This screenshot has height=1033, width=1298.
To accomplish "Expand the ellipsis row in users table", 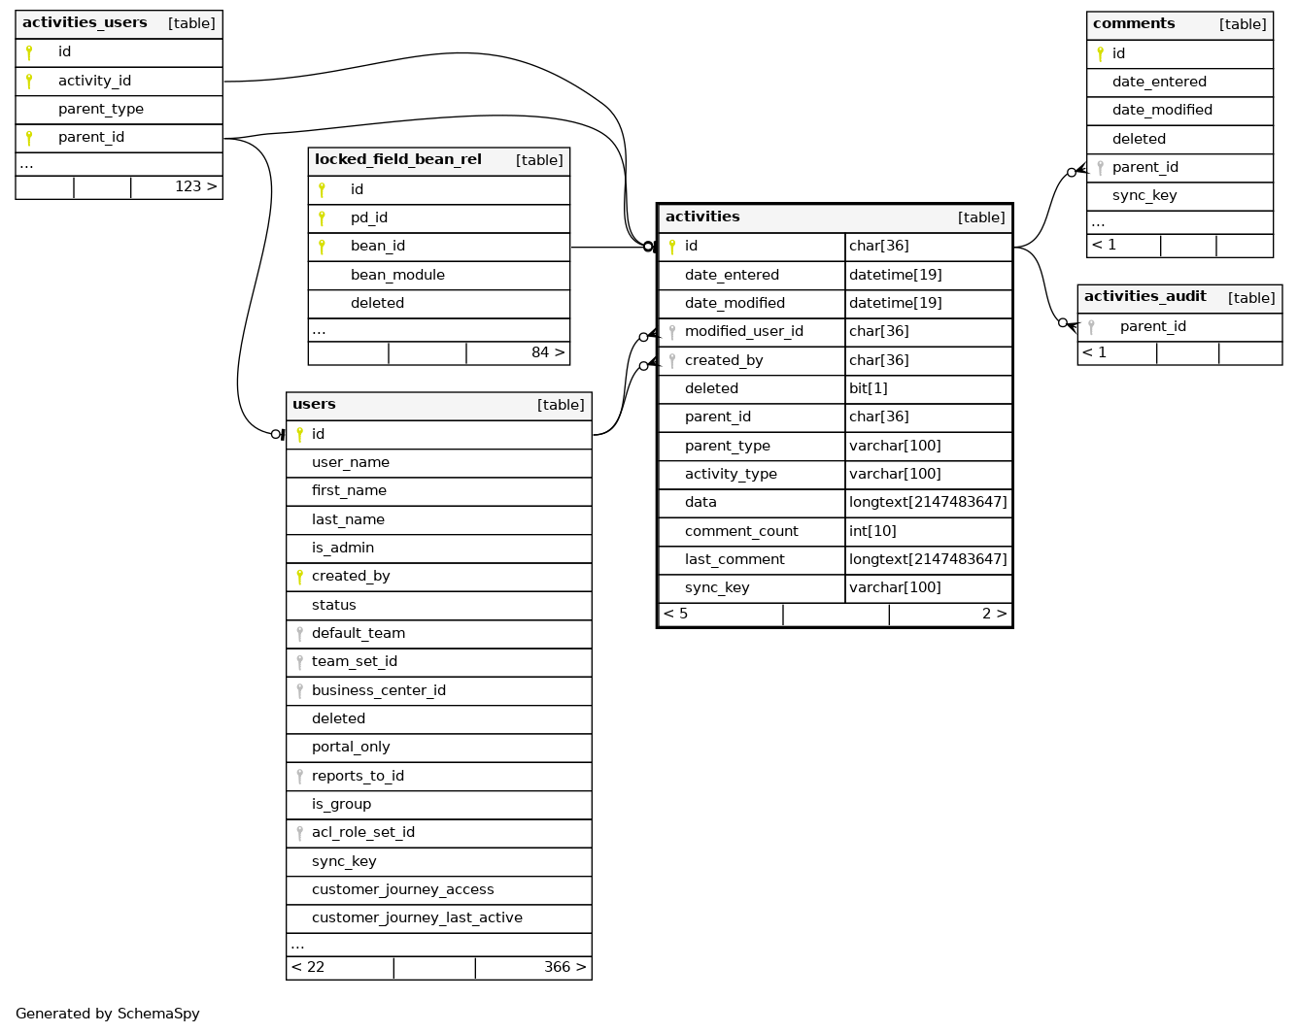I will click(297, 945).
